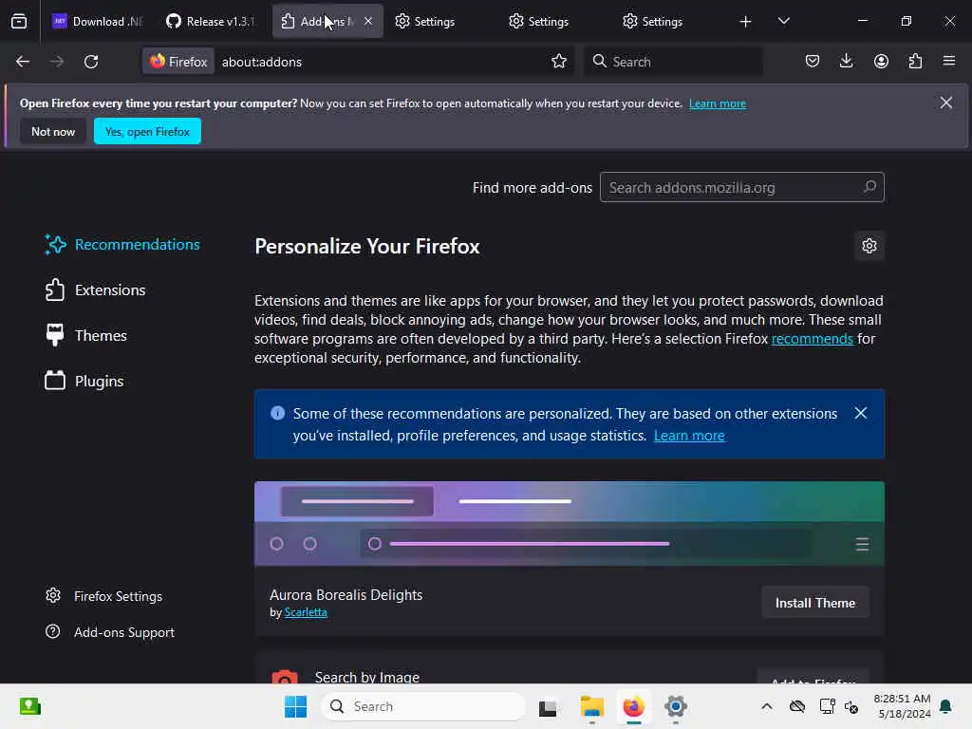Open the Scarletta author link
The height and width of the screenshot is (729, 972).
[x=306, y=612]
